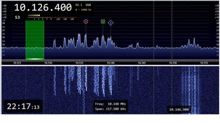Click the 22:17:13 clock display
The width and height of the screenshot is (220, 123).
pos(23,106)
